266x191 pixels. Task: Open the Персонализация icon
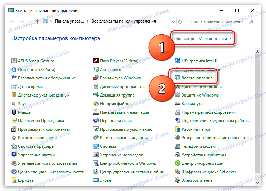pos(96,121)
